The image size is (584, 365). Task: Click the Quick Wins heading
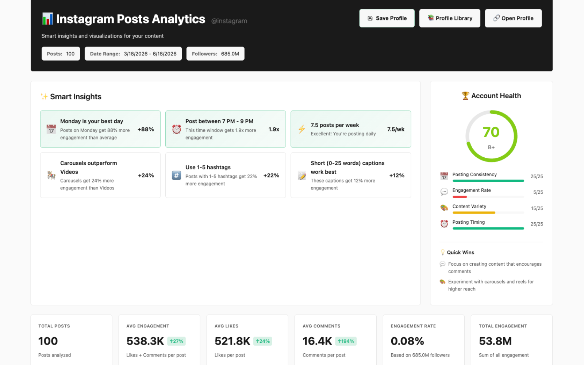(x=461, y=252)
